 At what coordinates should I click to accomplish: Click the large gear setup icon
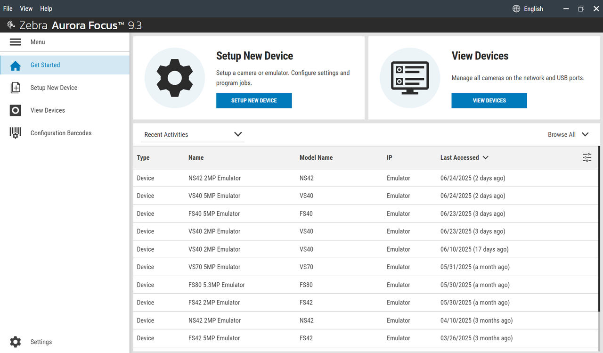(175, 78)
